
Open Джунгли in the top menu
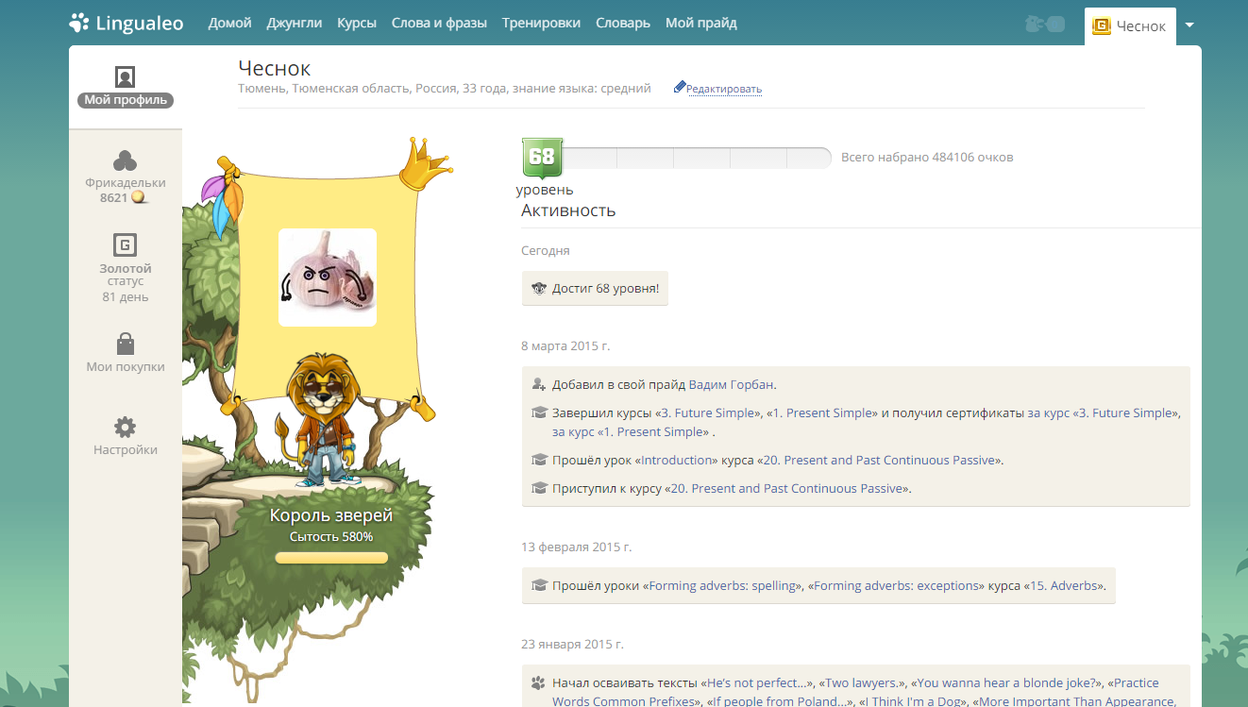click(295, 23)
